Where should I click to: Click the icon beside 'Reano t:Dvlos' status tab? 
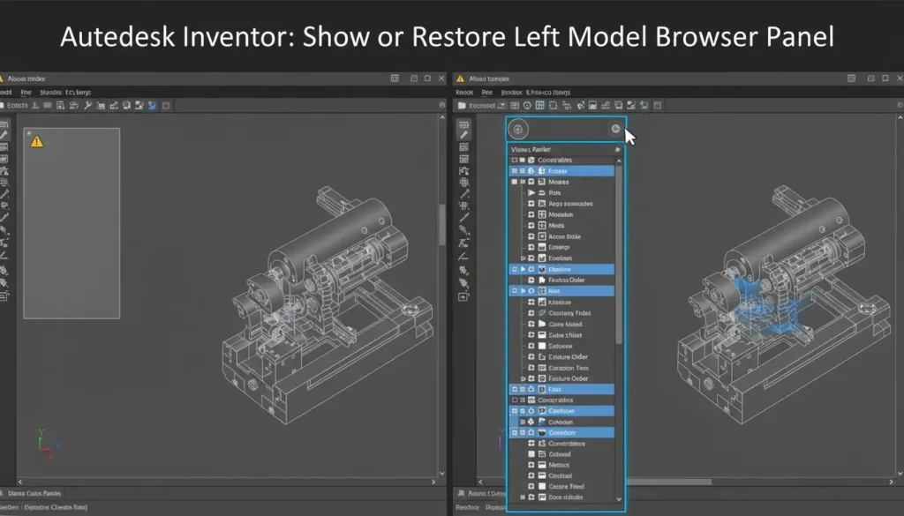pos(461,494)
